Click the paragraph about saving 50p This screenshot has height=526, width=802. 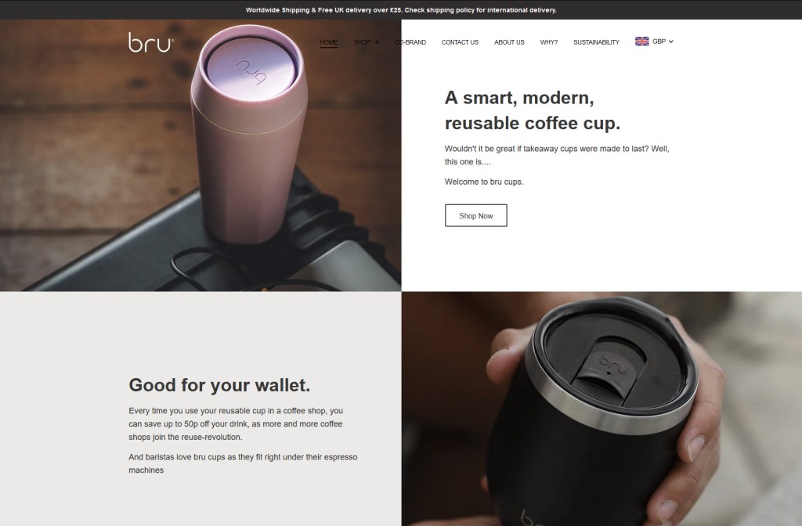(236, 423)
